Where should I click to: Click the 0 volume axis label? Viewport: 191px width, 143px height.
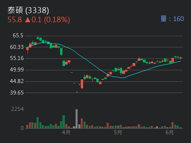tap(22, 128)
